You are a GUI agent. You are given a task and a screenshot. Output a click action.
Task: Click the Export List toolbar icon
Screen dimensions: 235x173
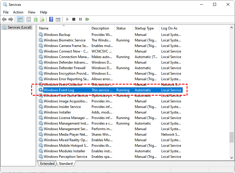[42, 19]
